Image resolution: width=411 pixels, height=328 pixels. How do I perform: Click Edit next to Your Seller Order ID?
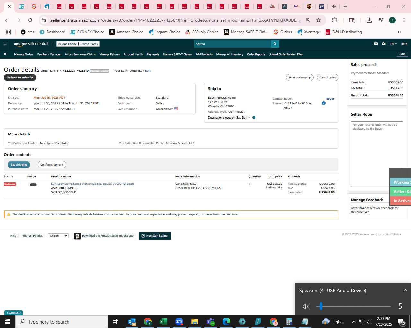coord(148,71)
